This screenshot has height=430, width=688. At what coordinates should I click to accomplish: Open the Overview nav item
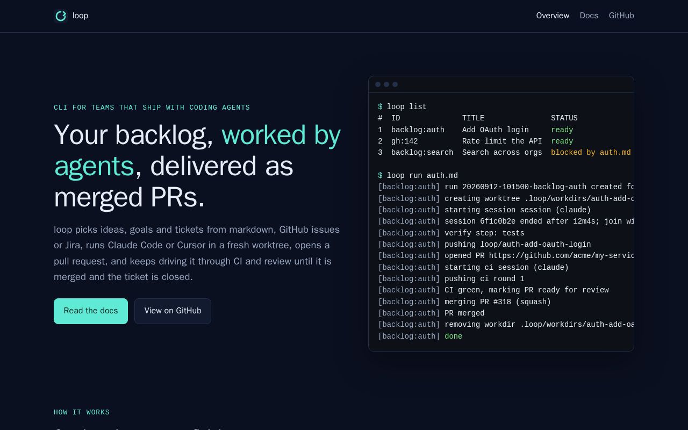553,16
